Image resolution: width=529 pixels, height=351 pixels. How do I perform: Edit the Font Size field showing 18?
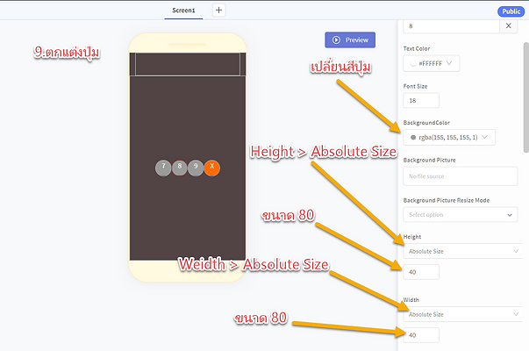pyautogui.click(x=421, y=101)
